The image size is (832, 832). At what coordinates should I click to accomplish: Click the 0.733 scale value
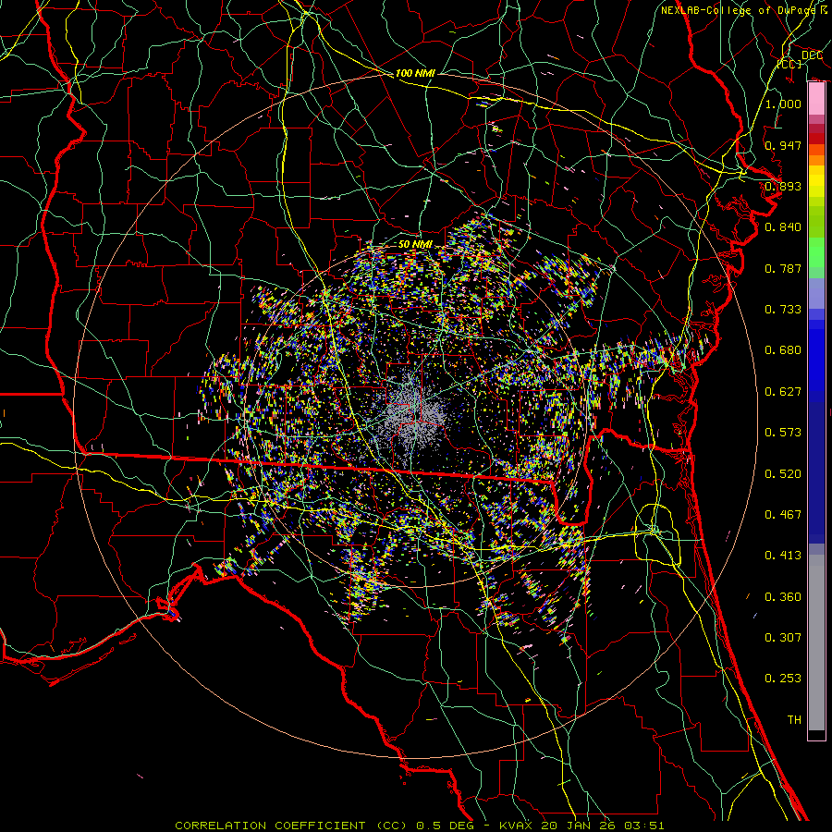[783, 310]
